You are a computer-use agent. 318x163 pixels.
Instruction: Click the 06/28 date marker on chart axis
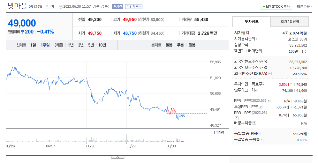(91, 146)
